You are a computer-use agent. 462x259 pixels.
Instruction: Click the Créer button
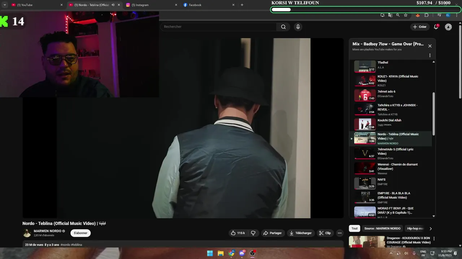click(420, 27)
